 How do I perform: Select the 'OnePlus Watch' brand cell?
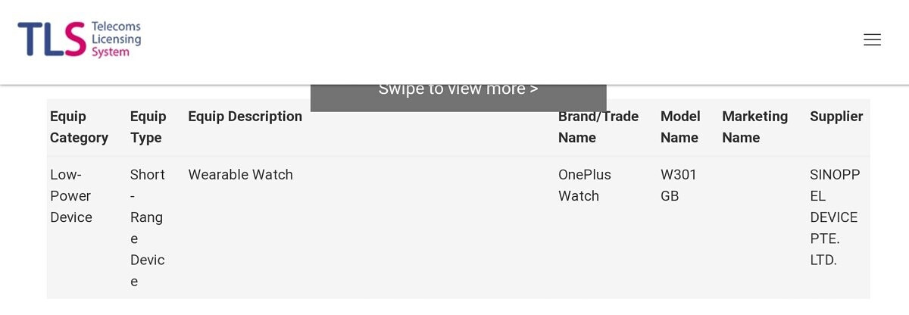coord(584,186)
